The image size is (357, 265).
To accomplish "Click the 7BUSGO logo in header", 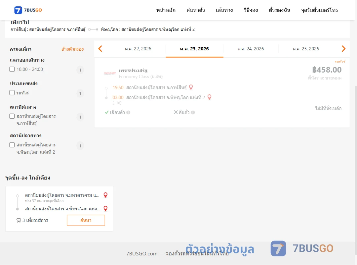I will tap(28, 10).
